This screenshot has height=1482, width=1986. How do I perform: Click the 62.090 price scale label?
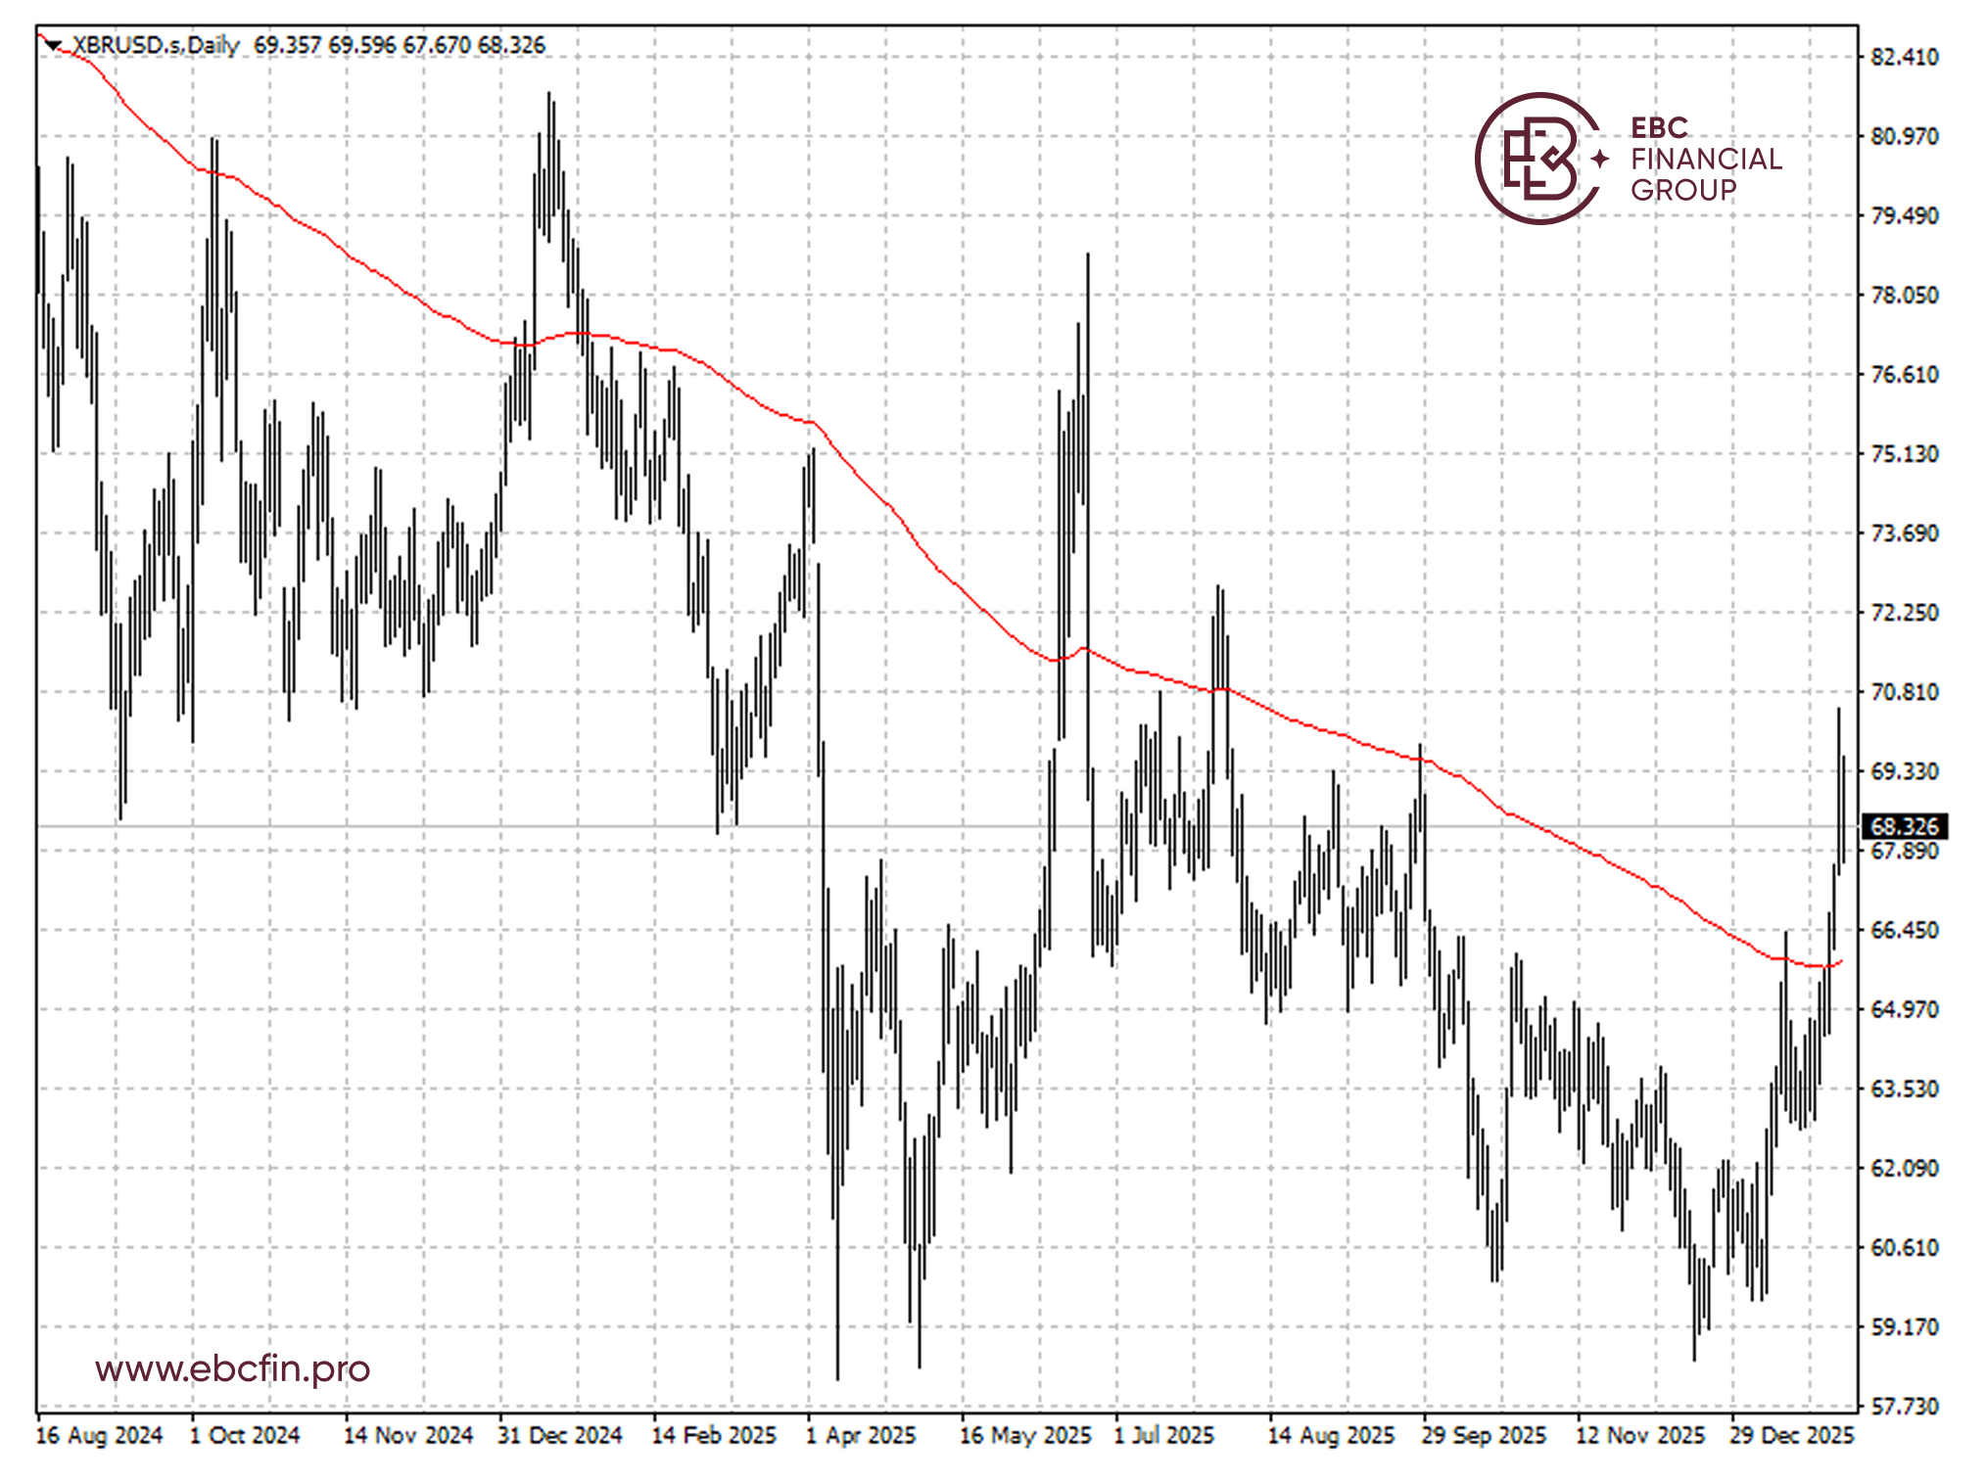point(1904,1168)
